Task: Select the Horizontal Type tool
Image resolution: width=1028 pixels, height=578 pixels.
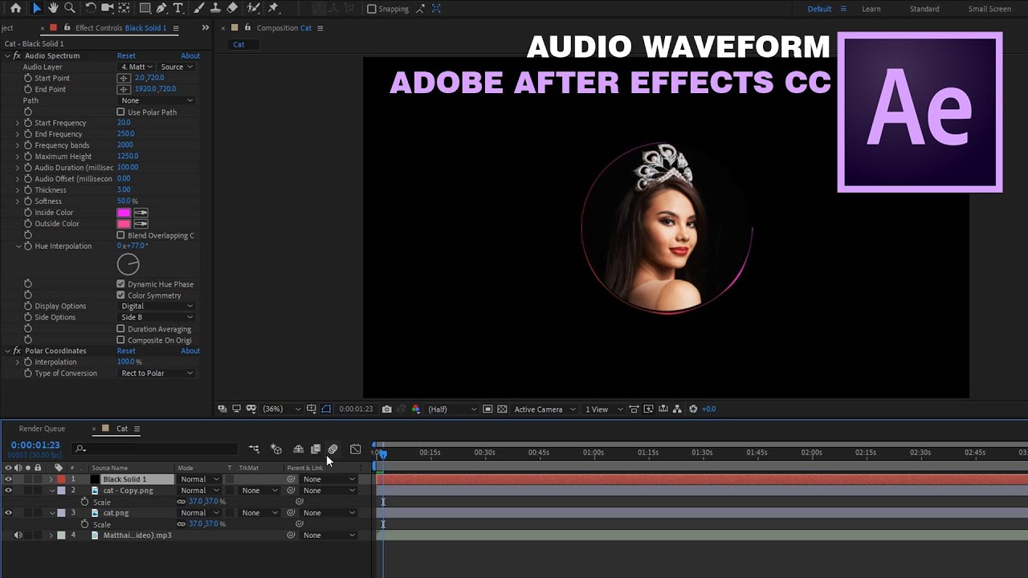Action: pos(178,8)
